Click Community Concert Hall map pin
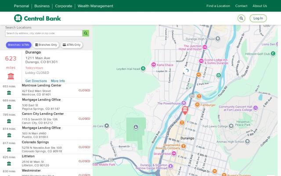This screenshot has width=281, height=176. [x=256, y=108]
